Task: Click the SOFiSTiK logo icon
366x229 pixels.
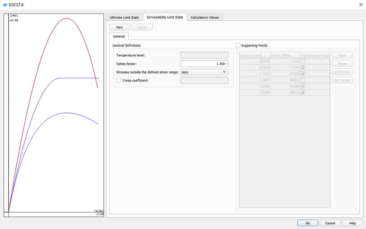Action: 5,5
